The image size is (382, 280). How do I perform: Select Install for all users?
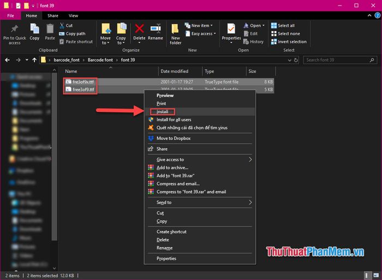point(174,120)
